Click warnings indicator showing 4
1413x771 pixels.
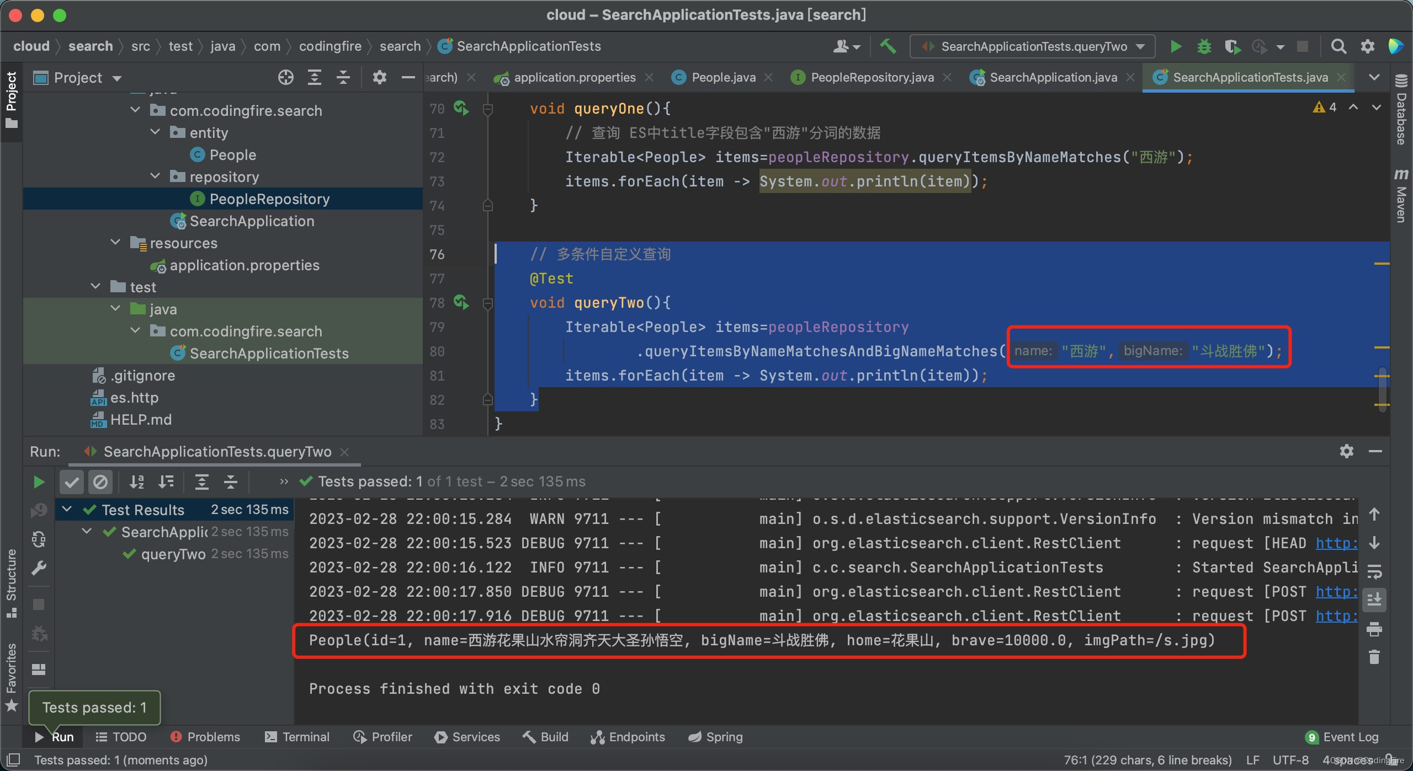pos(1325,107)
